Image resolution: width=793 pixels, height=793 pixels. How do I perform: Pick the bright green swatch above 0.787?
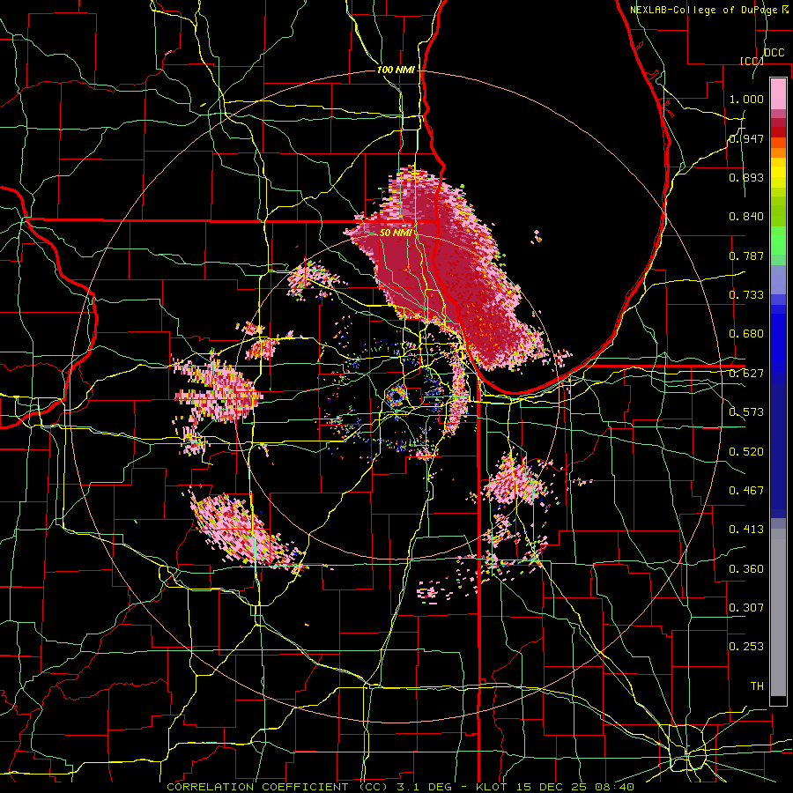coord(778,241)
